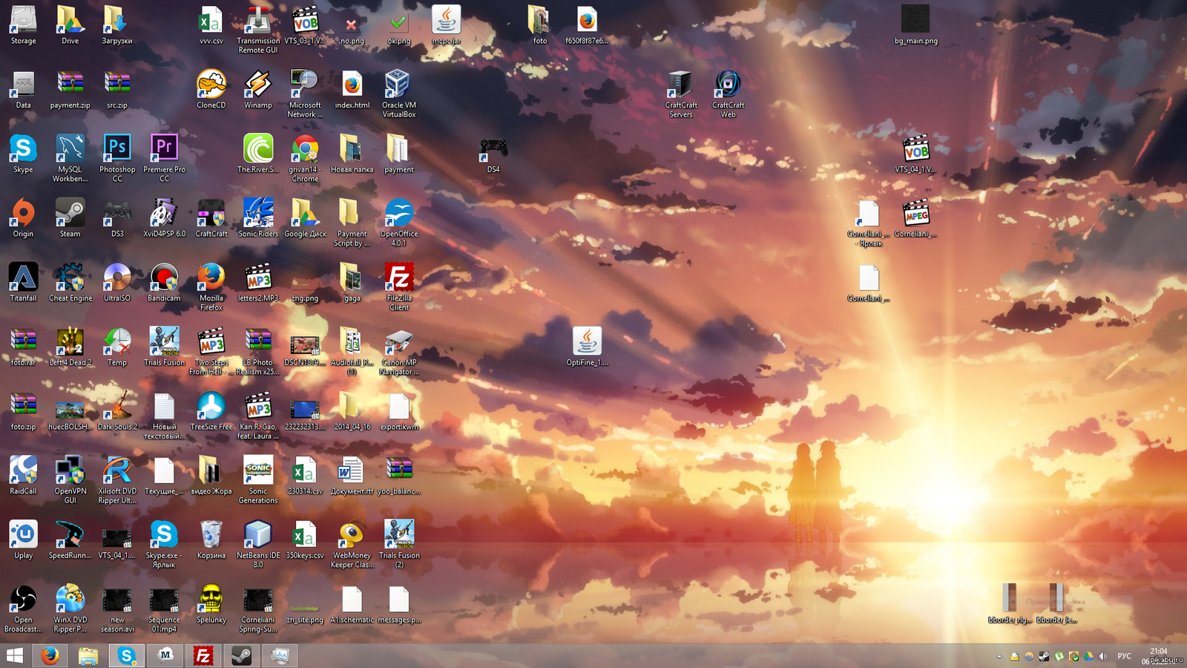Open the volume speaker tray icon
This screenshot has width=1187, height=668.
[1103, 656]
